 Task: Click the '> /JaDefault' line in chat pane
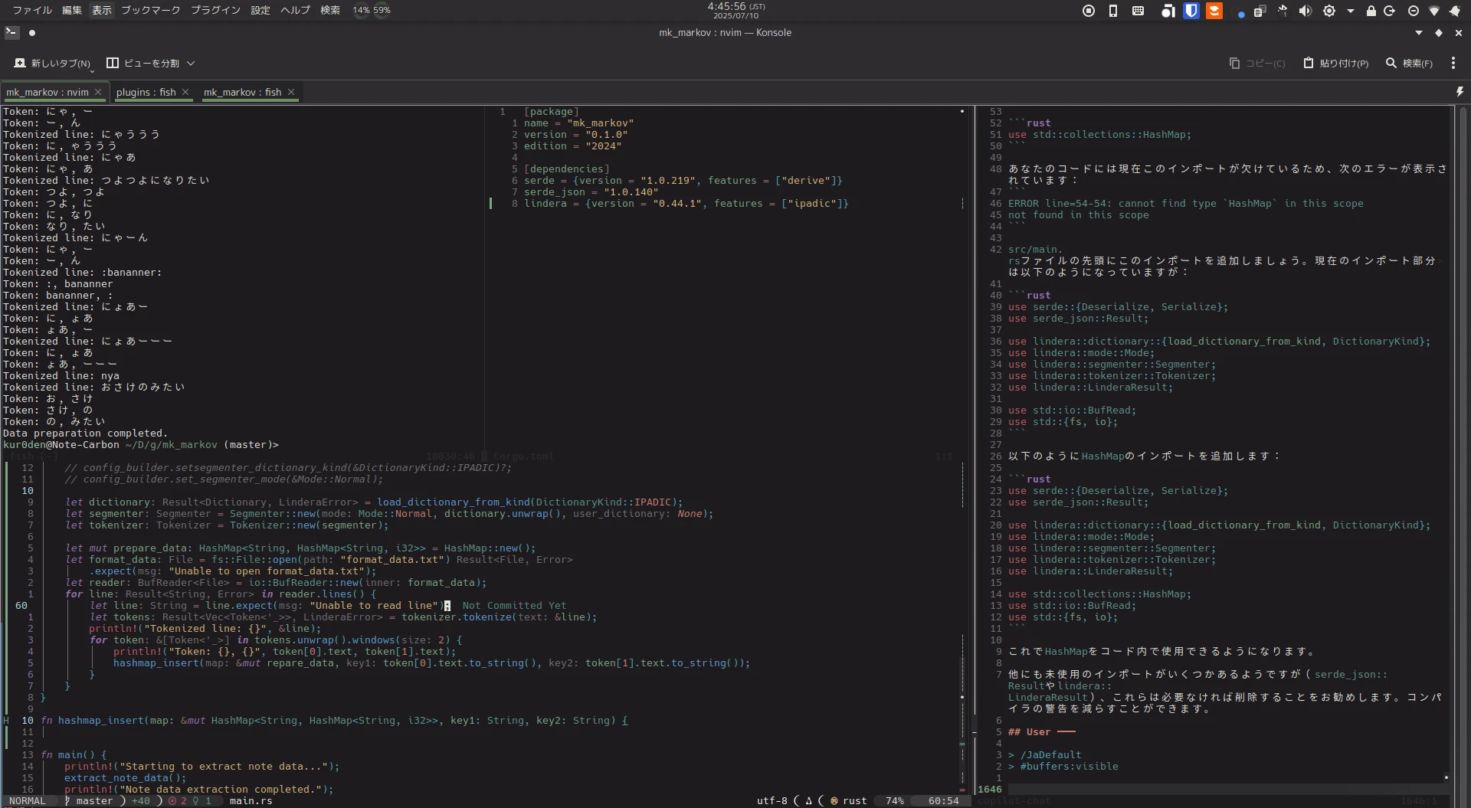point(1045,755)
